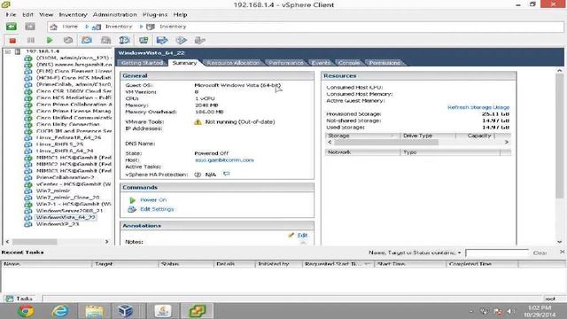Select the Linux_Fedora18_64_26 virtual machine

tap(69, 137)
